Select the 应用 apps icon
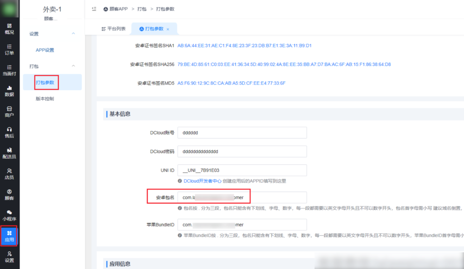 click(9, 236)
